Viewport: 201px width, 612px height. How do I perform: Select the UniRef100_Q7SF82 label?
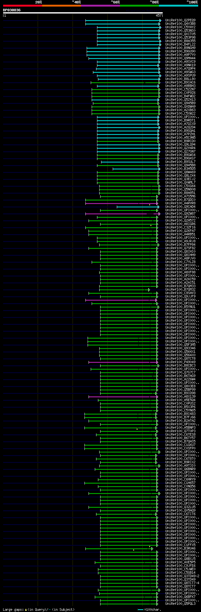coord(180,248)
